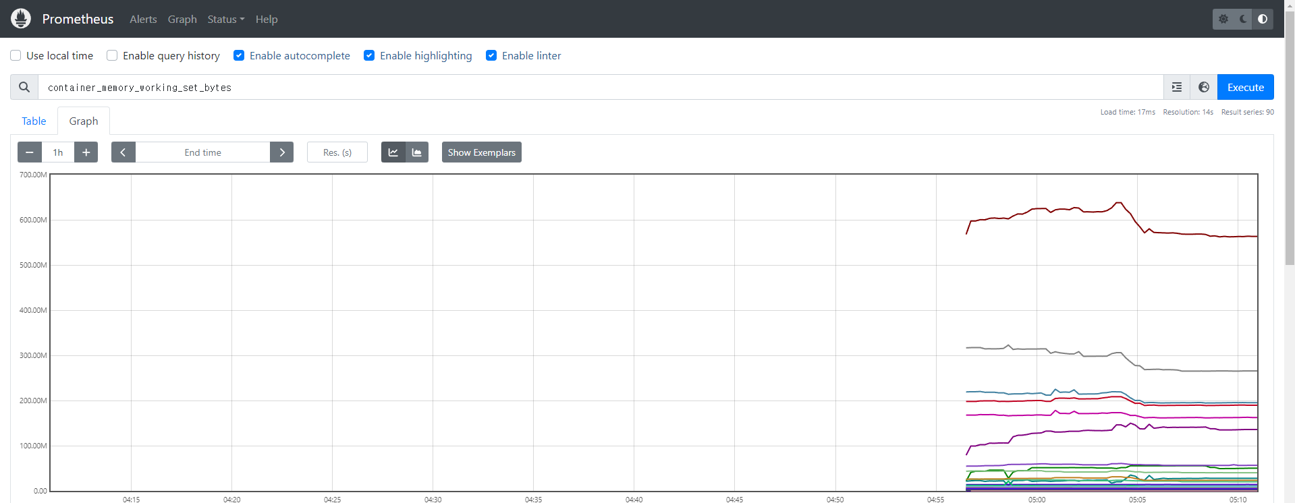Disable the Enable linter checkbox
This screenshot has width=1295, height=503.
(491, 55)
